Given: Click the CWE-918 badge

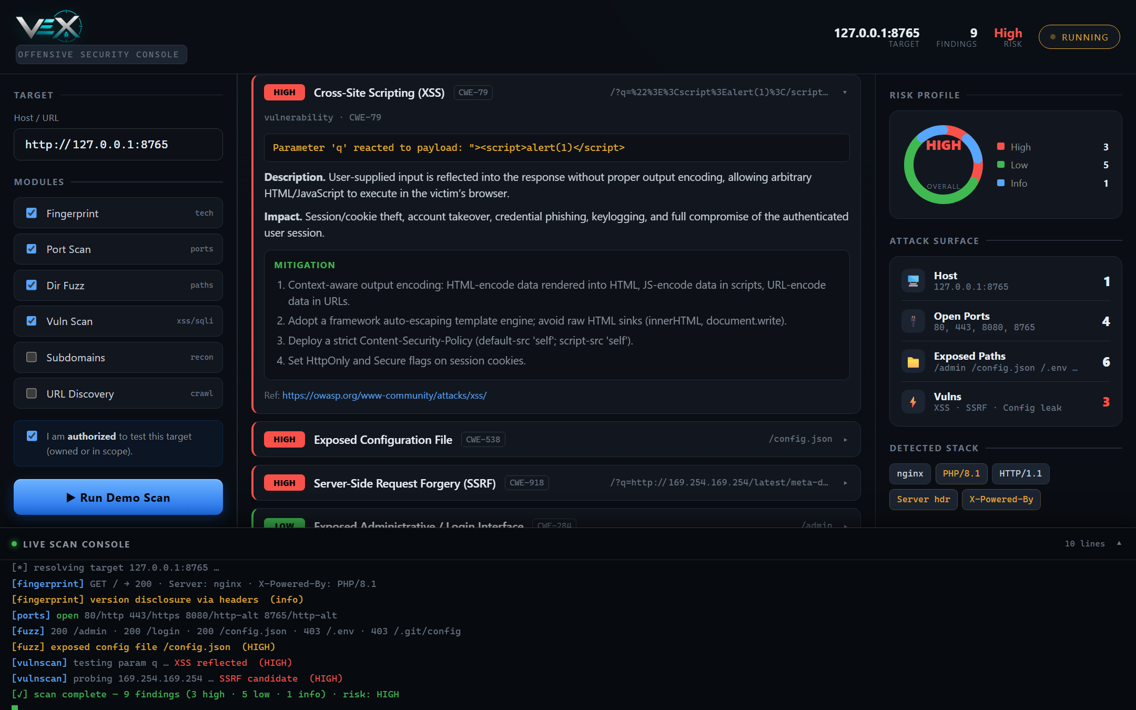Looking at the screenshot, I should point(526,483).
